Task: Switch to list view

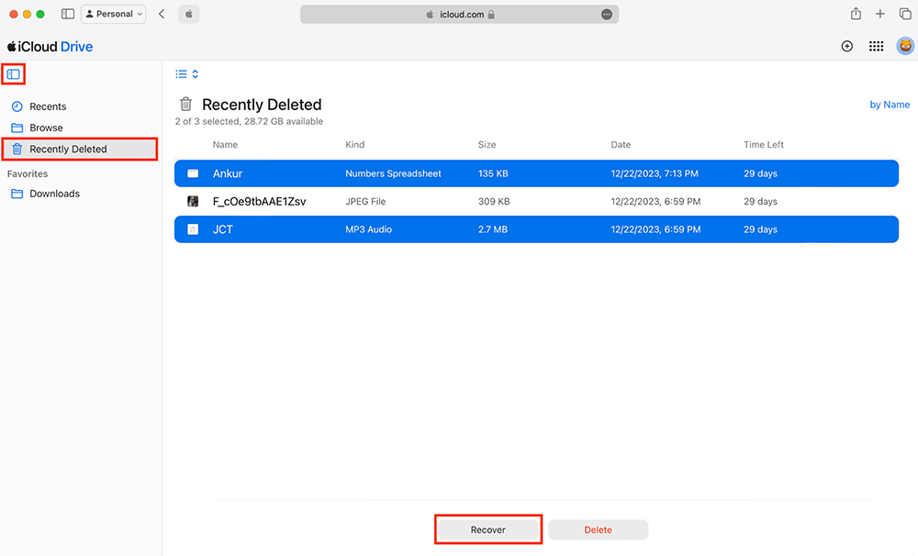Action: (x=180, y=73)
